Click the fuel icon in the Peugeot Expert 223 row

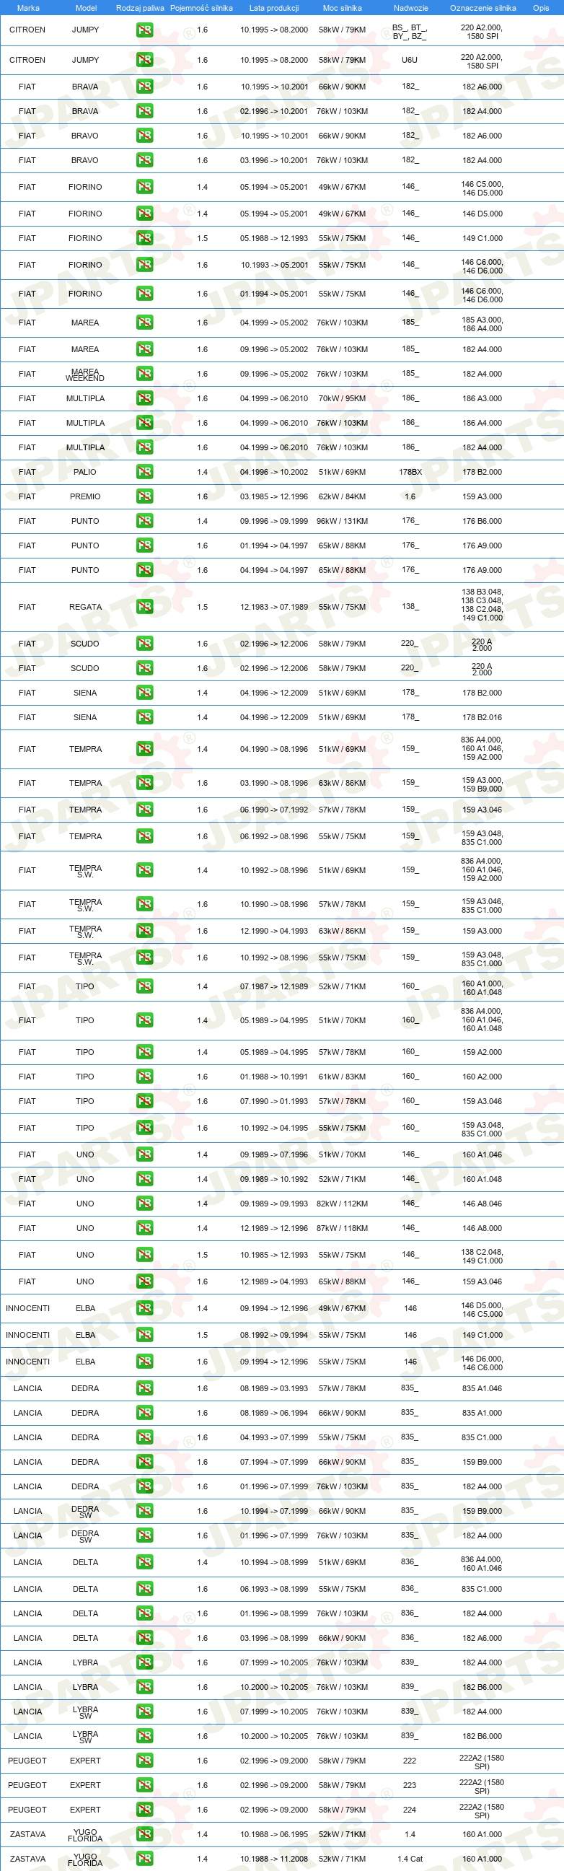(144, 1786)
